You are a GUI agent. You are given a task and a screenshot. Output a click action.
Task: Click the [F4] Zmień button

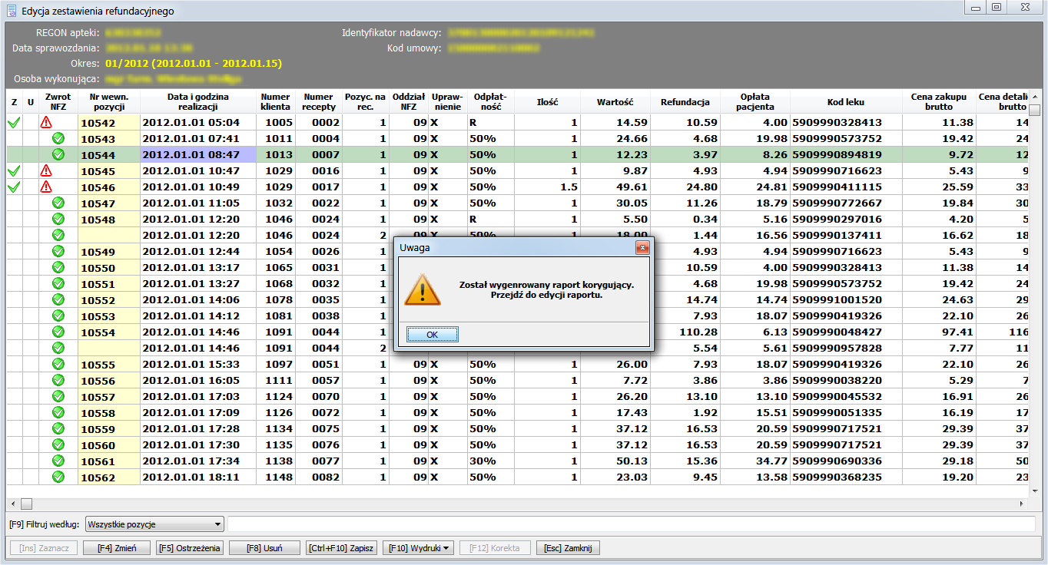(x=116, y=548)
